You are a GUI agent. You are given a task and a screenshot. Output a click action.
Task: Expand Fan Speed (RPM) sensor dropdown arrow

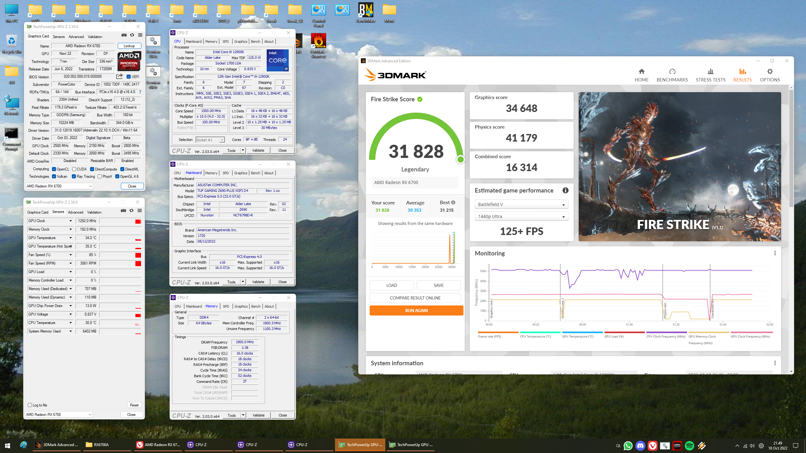click(71, 263)
